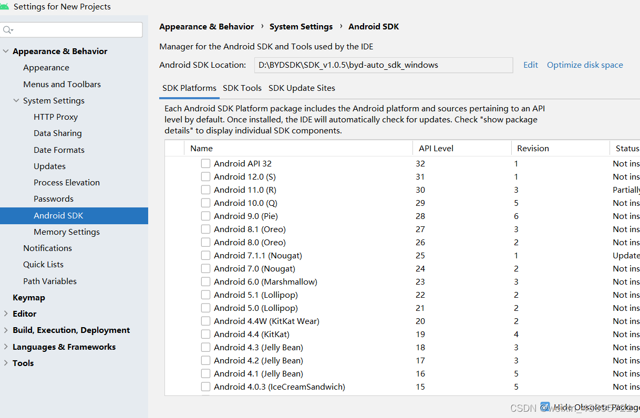Open the SDK Update Sites tab
Screen dimensions: 640x418
[x=302, y=88]
